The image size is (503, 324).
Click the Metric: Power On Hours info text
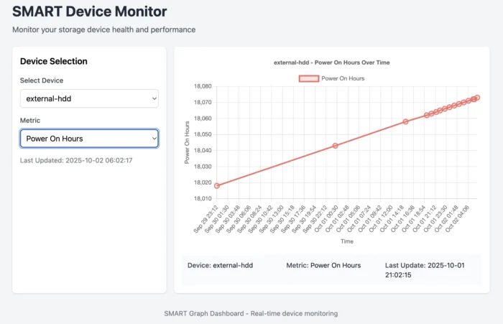tap(323, 265)
